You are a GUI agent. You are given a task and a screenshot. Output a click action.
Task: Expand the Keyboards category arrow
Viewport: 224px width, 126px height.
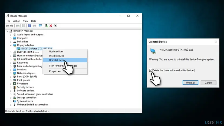pos(11,63)
